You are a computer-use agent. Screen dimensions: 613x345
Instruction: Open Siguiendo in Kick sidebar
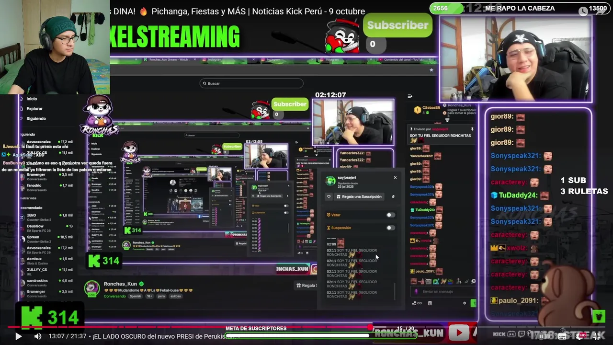[x=36, y=118]
